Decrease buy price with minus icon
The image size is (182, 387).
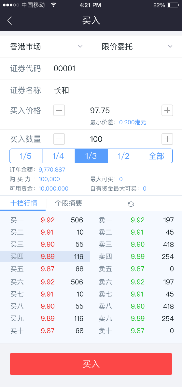(59, 110)
